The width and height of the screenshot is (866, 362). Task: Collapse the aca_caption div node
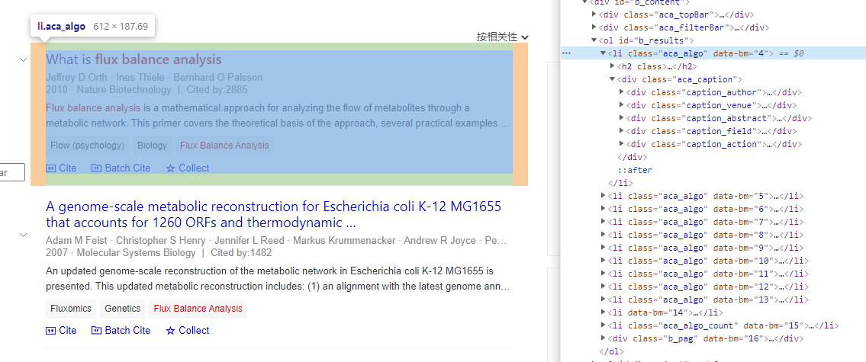[613, 79]
